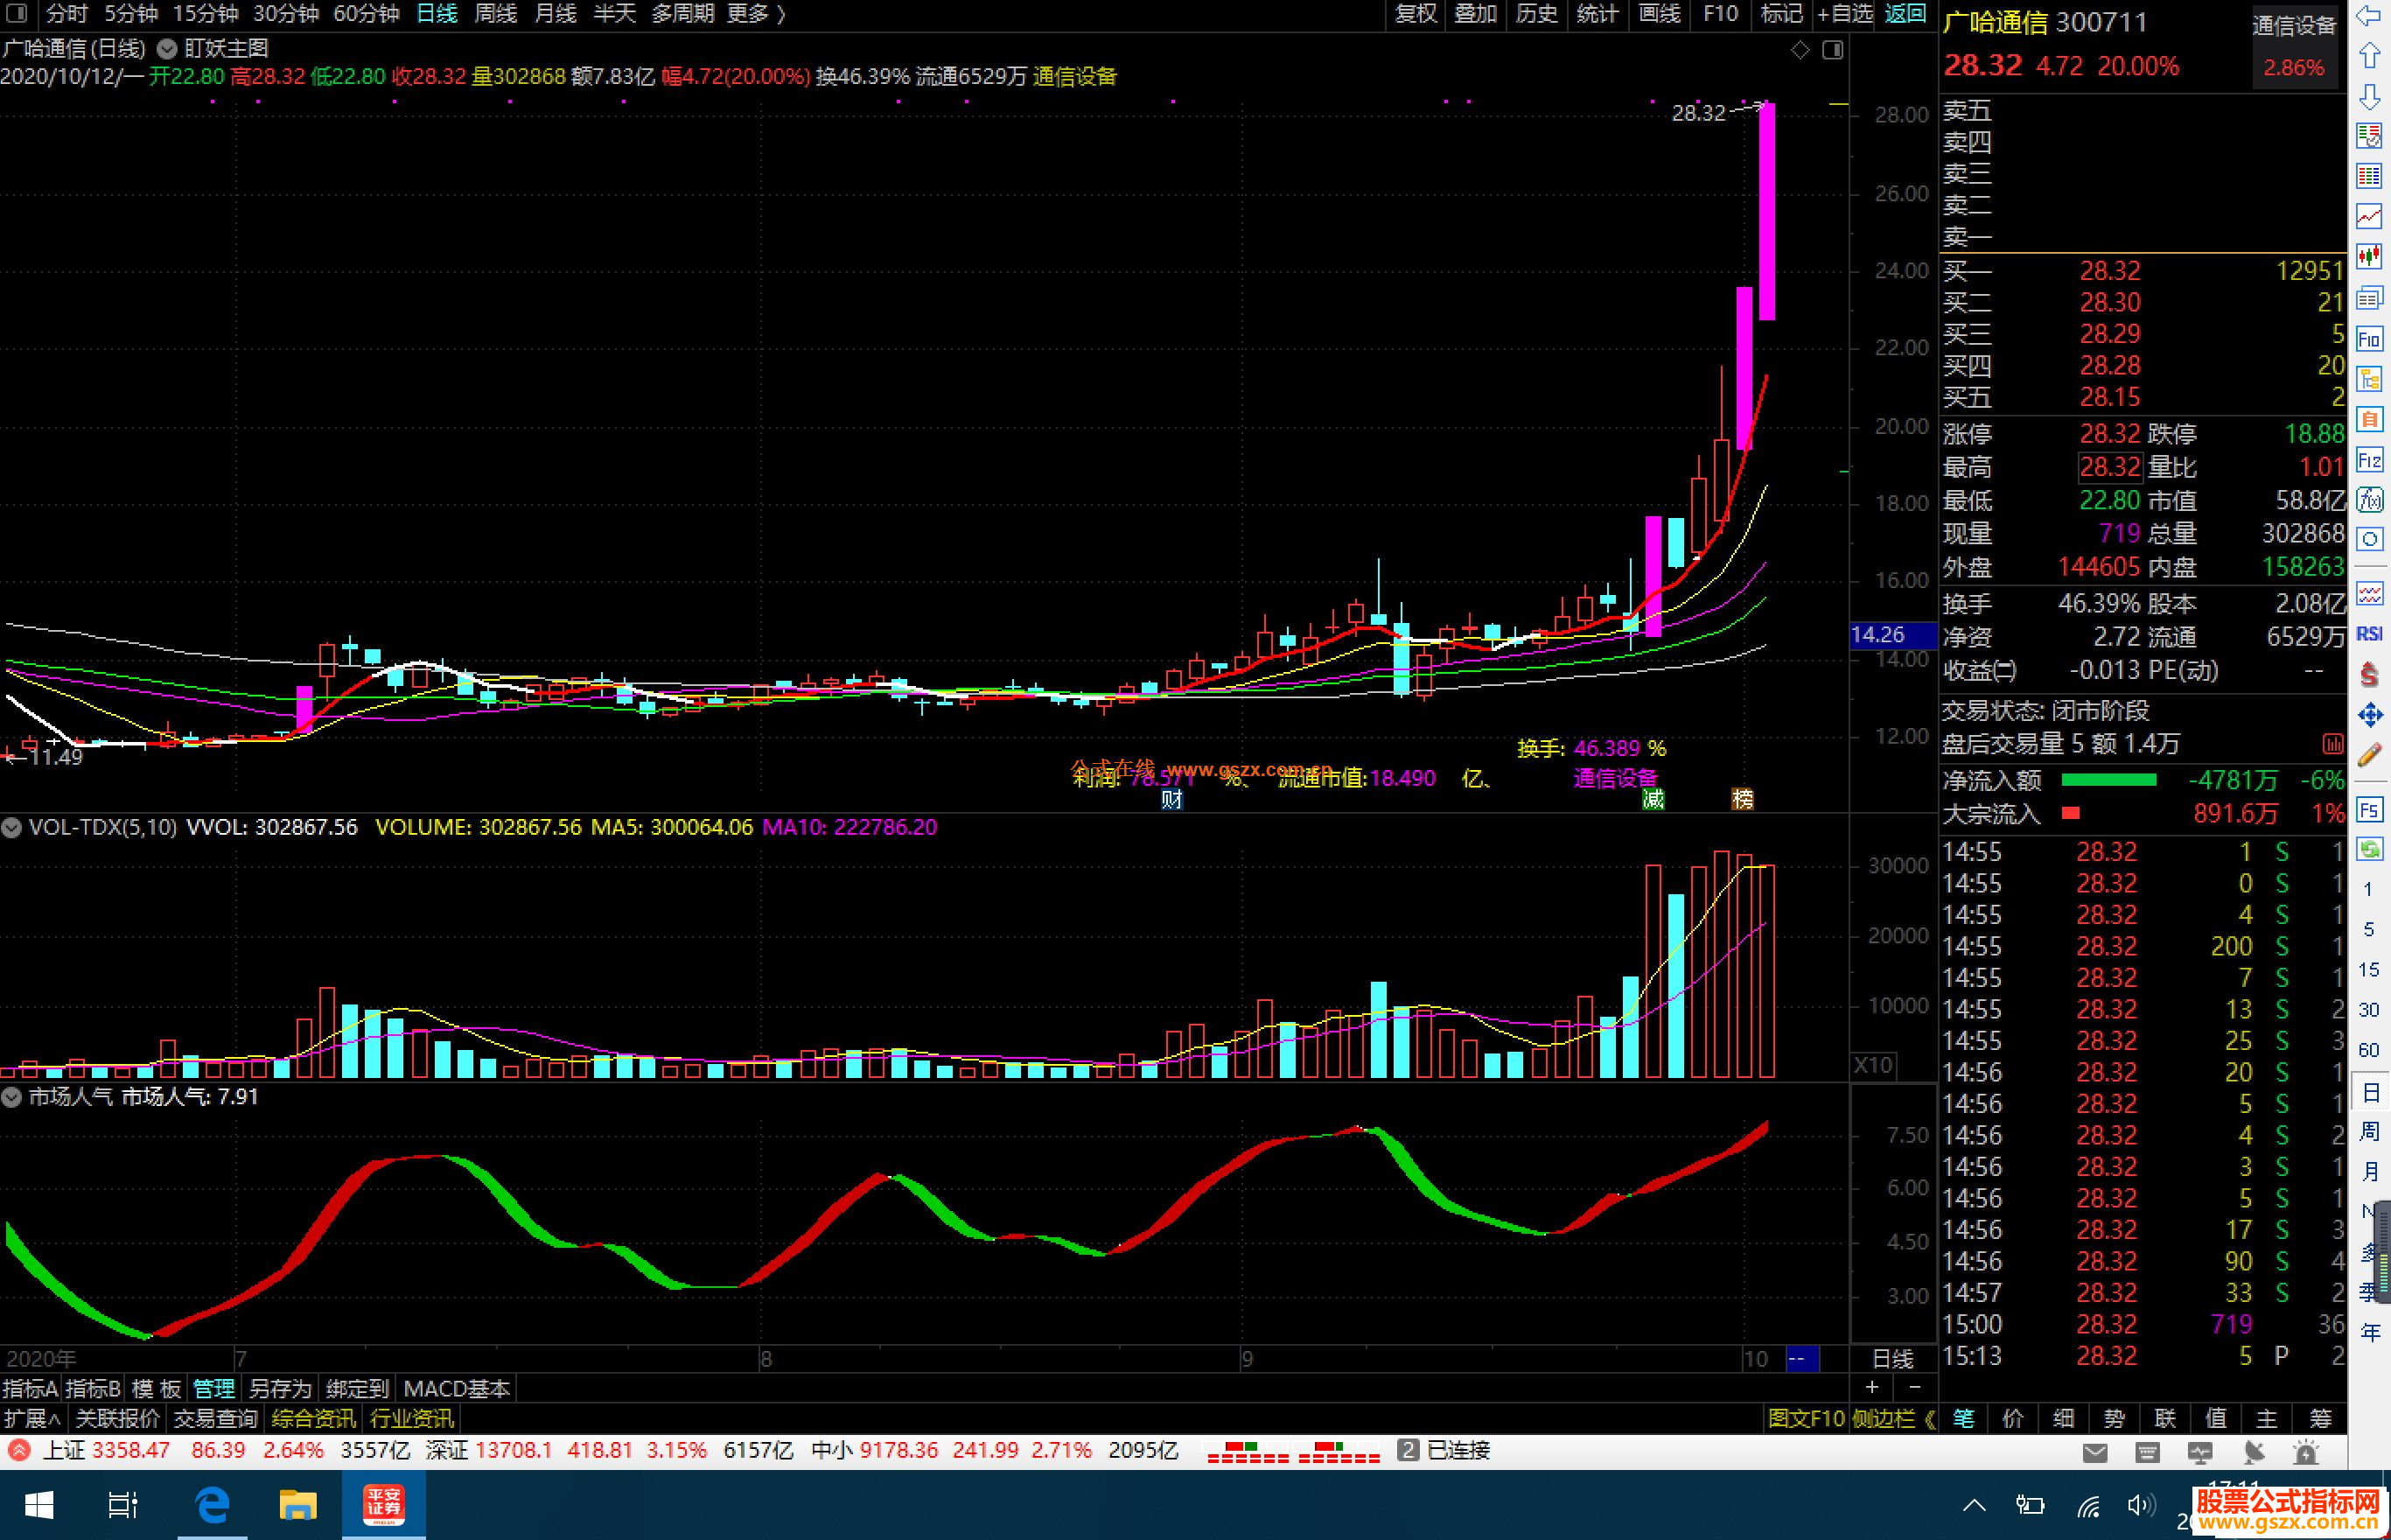Switch to 5分钟 chart tab

click(131, 14)
